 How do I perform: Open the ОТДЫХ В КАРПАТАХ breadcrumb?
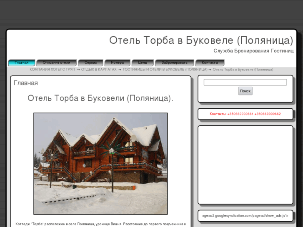(x=99, y=70)
